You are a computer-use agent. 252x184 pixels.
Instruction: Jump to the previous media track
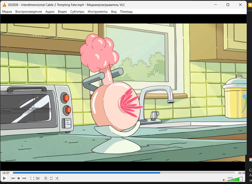pyautogui.click(x=13, y=178)
